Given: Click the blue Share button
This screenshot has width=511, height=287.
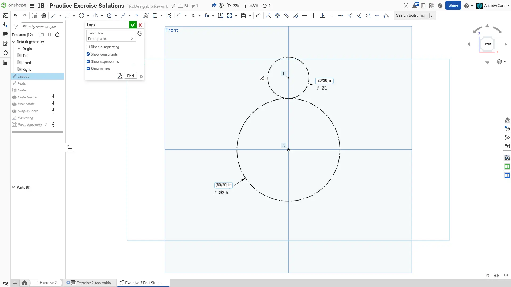Looking at the screenshot, I should click(453, 5).
